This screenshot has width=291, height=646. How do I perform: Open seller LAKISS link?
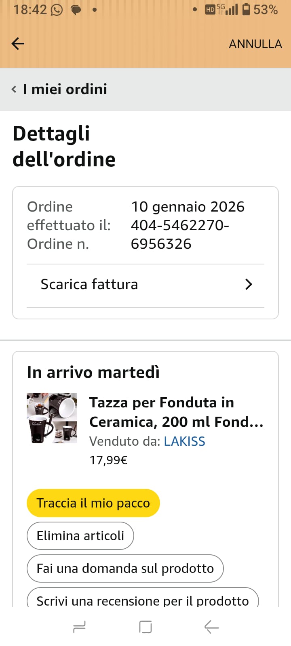[x=184, y=441]
